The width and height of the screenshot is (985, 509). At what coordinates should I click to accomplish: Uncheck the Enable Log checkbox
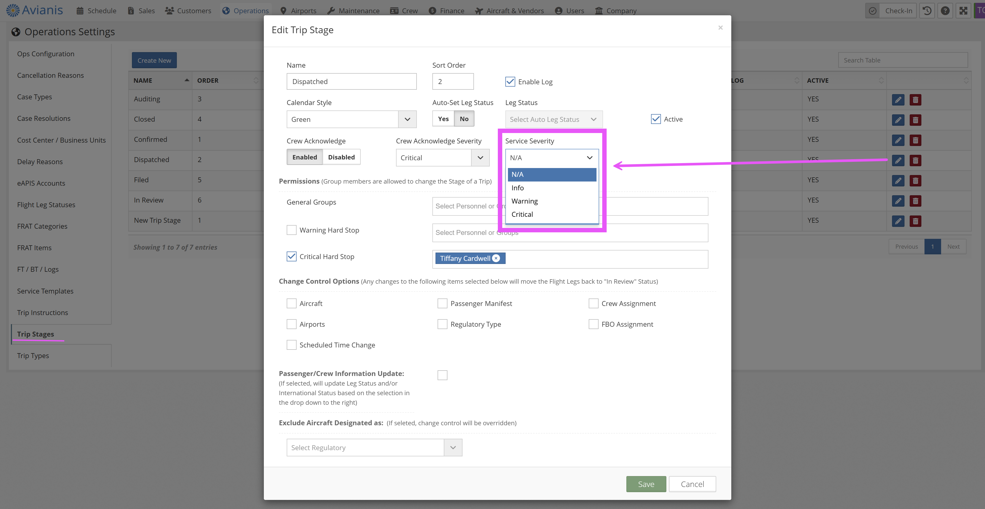[x=510, y=82]
